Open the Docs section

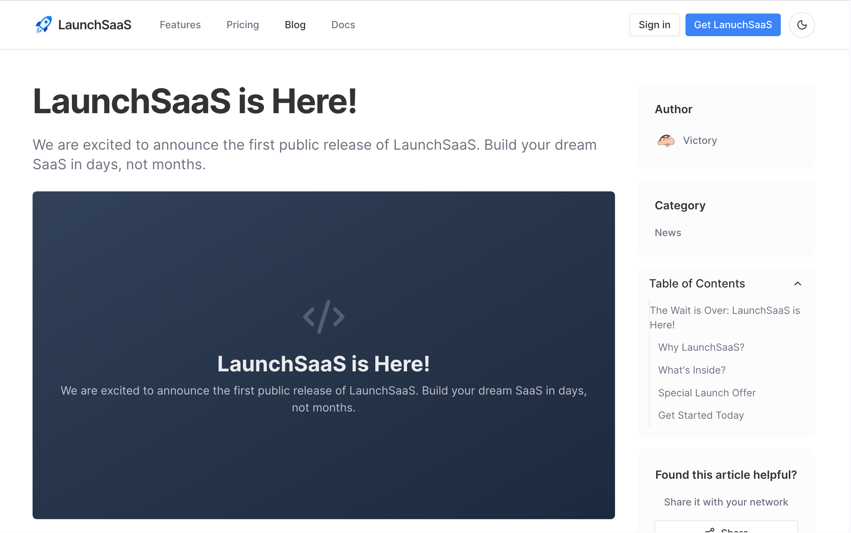(343, 25)
